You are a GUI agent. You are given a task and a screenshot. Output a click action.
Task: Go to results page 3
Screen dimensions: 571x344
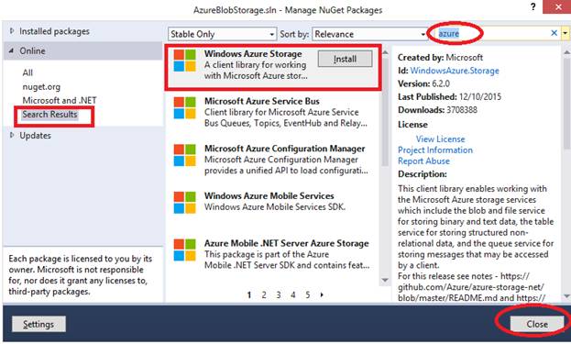[279, 294]
